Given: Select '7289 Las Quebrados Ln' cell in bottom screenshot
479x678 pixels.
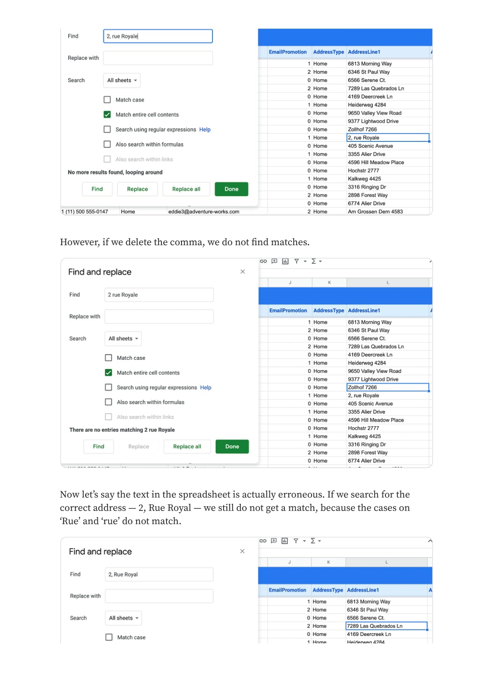Looking at the screenshot, I should pyautogui.click(x=386, y=626).
